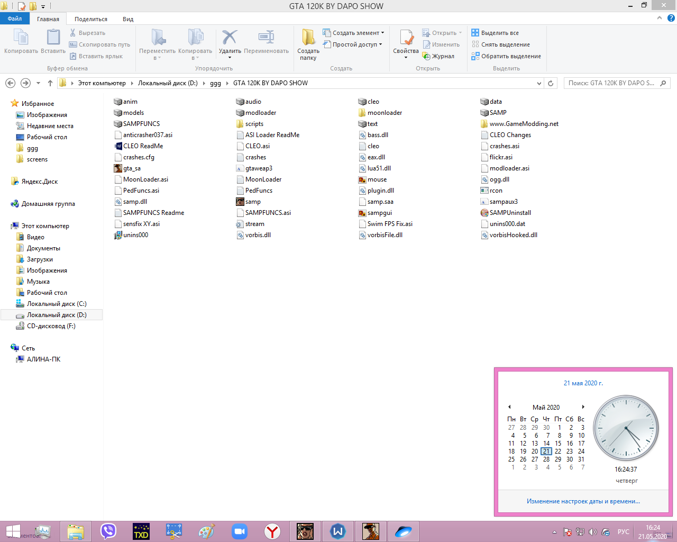The height and width of the screenshot is (542, 677).
Task: Refresh the folder view button
Action: [551, 83]
